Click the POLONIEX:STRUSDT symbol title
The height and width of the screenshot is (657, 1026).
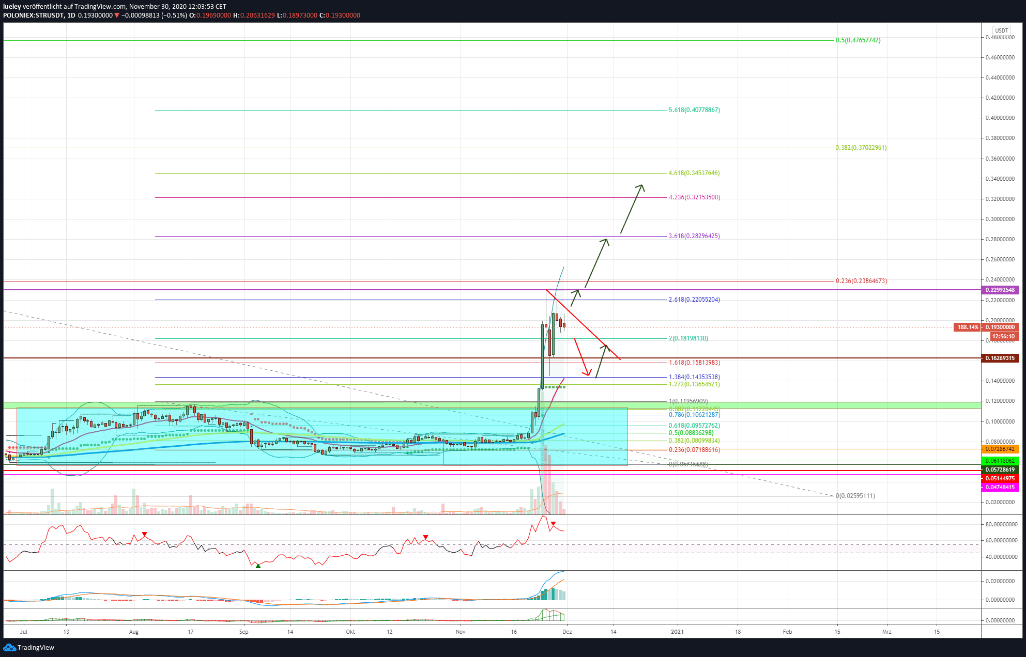click(x=34, y=15)
